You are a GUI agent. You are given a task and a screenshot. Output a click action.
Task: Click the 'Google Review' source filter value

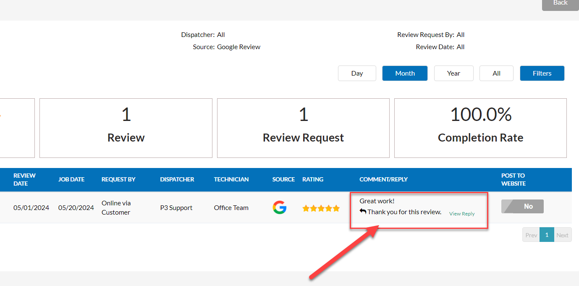238,47
